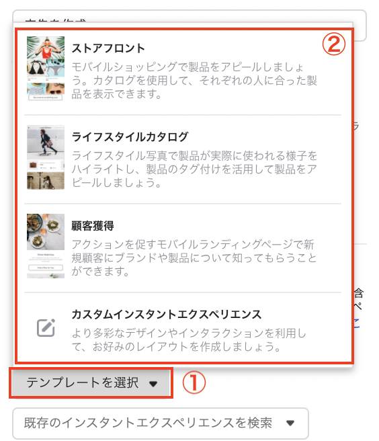
Task: Click the ストアフロント description text
Action: pyautogui.click(x=194, y=81)
